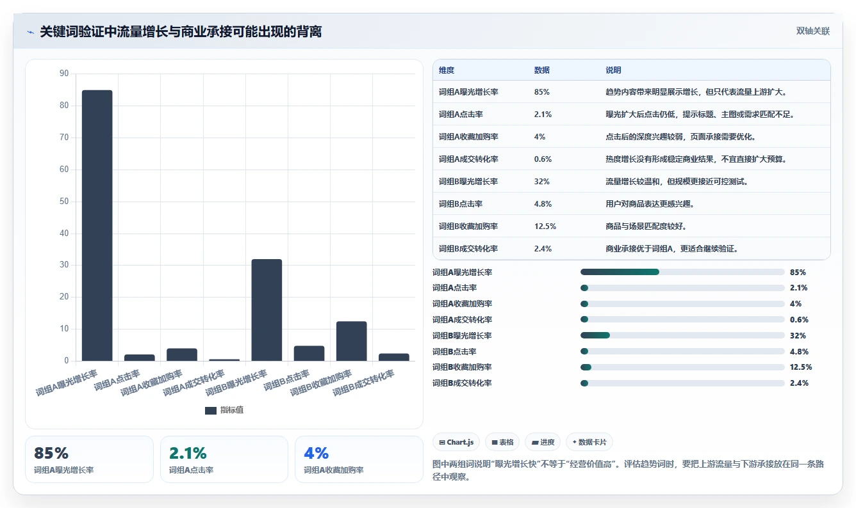Select the 词组B收藏加购率 table row label
This screenshot has height=508, width=856.
pos(468,226)
